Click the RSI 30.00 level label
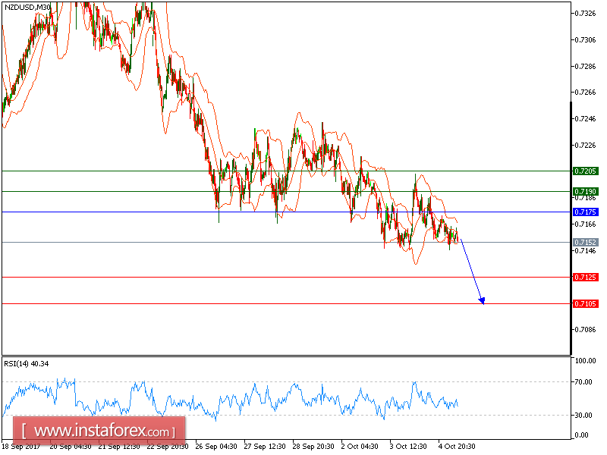607x455 pixels. click(x=583, y=415)
